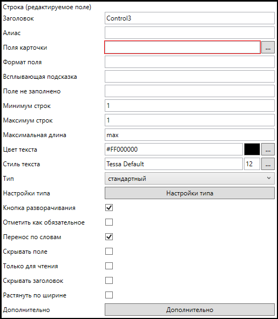Check Скрывать заголовок option
Image resolution: width=278 pixels, height=319 pixels.
109,281
